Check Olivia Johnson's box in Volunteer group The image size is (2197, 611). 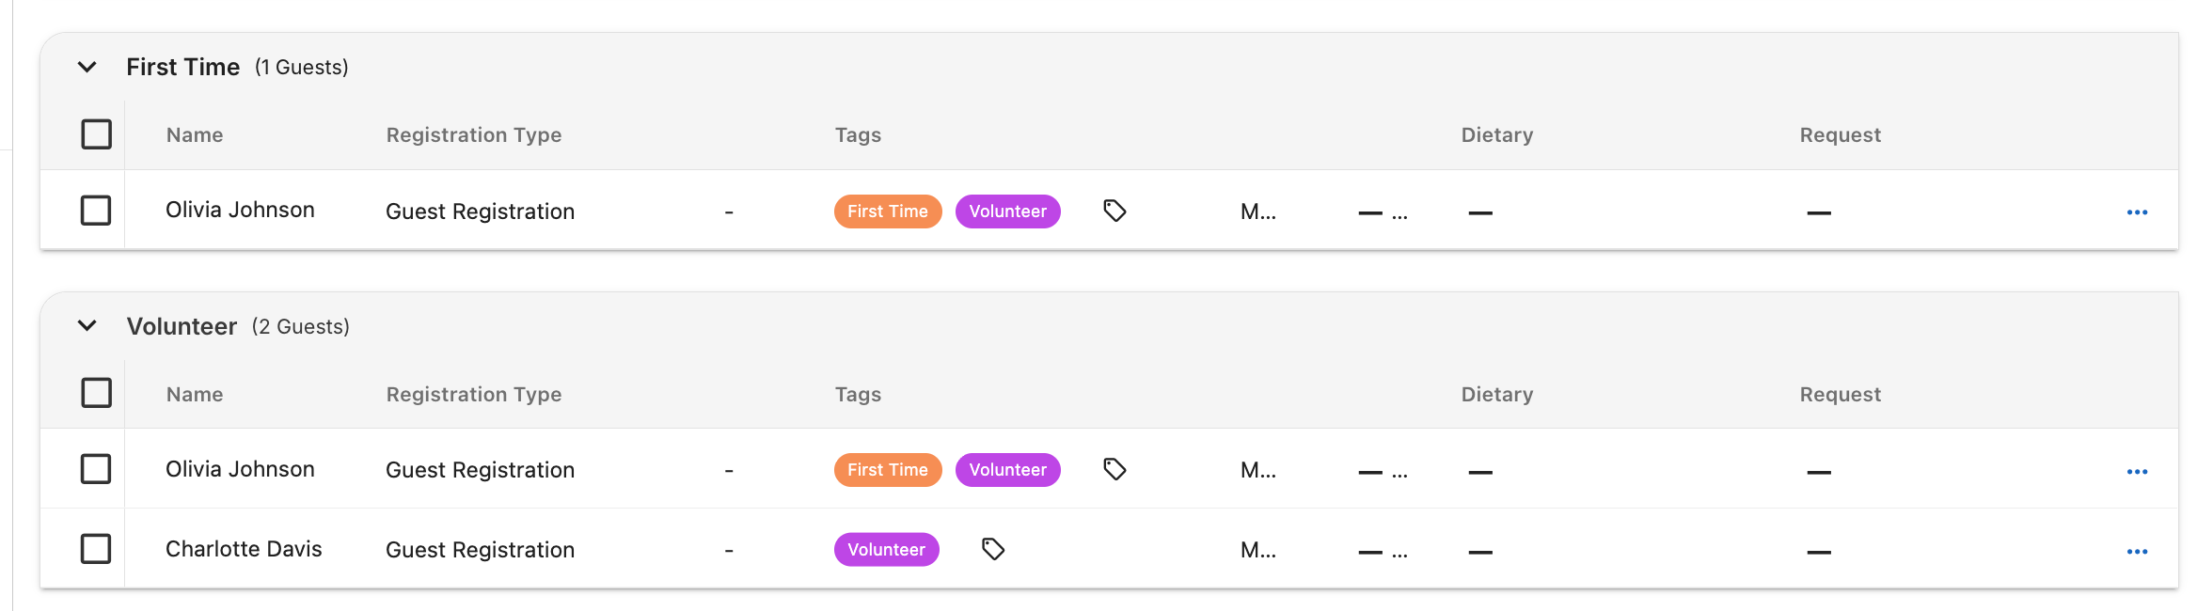(96, 469)
